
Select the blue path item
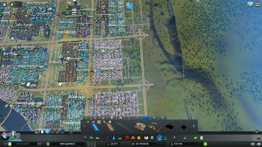tap(95, 127)
